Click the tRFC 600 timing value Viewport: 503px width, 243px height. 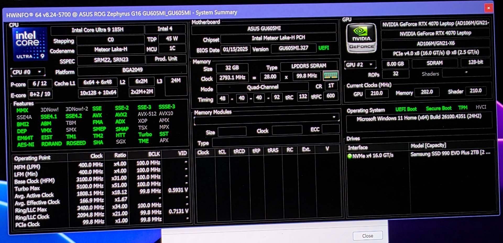click(x=331, y=96)
